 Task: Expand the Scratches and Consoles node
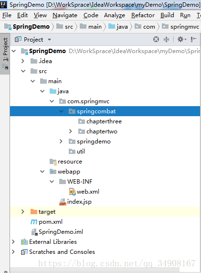coord(13,252)
